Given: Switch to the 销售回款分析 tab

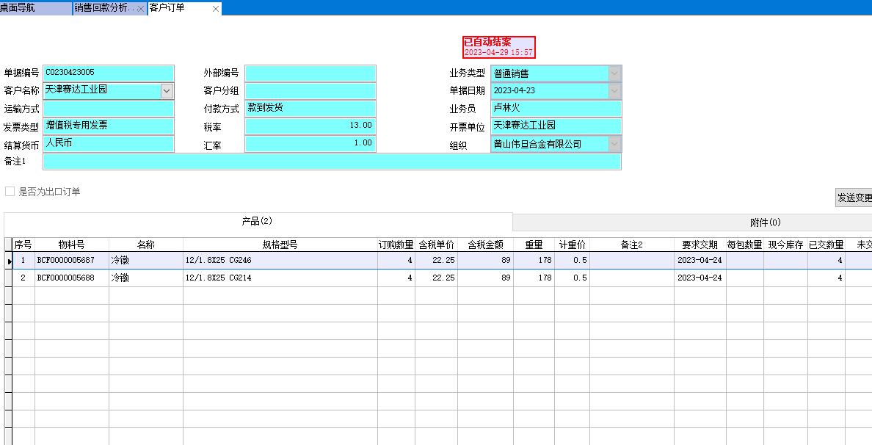Looking at the screenshot, I should point(104,8).
